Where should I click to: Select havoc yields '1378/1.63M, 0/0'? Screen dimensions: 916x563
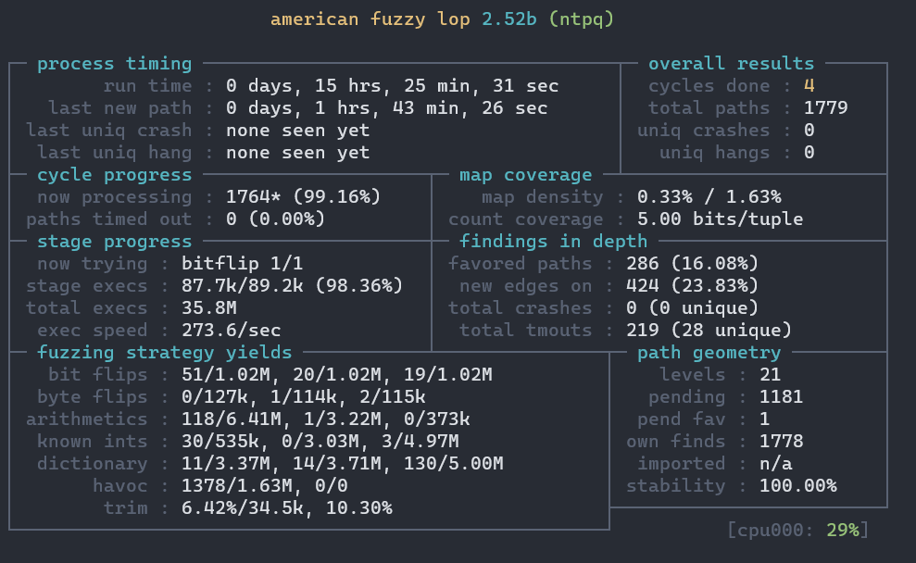(x=265, y=485)
